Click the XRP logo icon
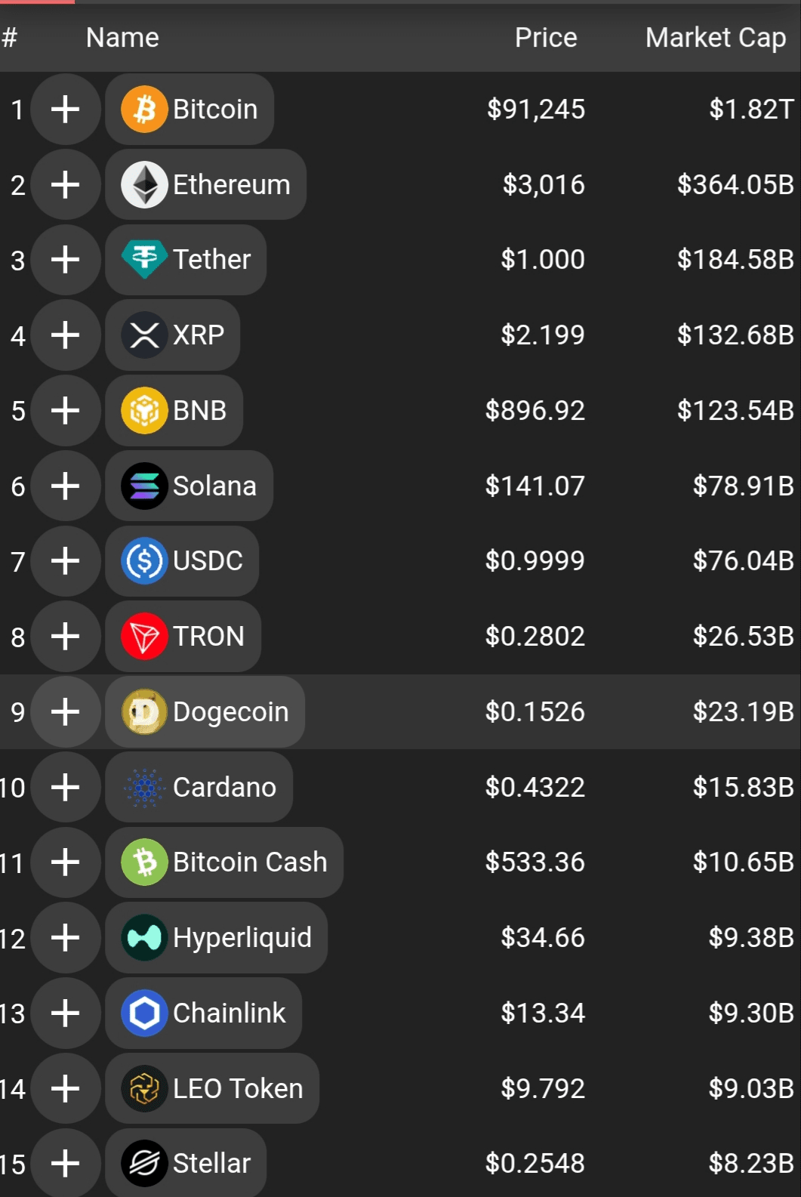Screen dimensions: 801x1197 coord(144,335)
